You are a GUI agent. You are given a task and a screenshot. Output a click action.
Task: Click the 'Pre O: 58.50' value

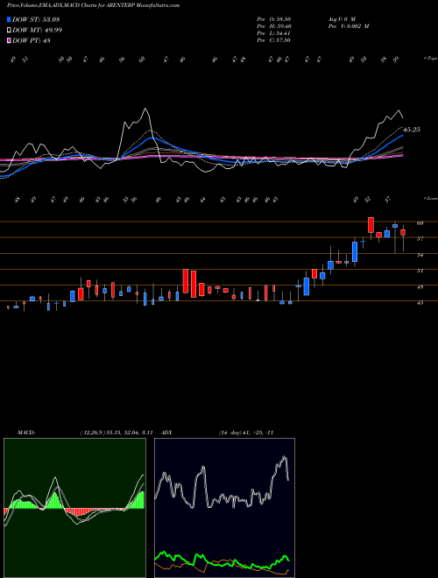pos(274,19)
